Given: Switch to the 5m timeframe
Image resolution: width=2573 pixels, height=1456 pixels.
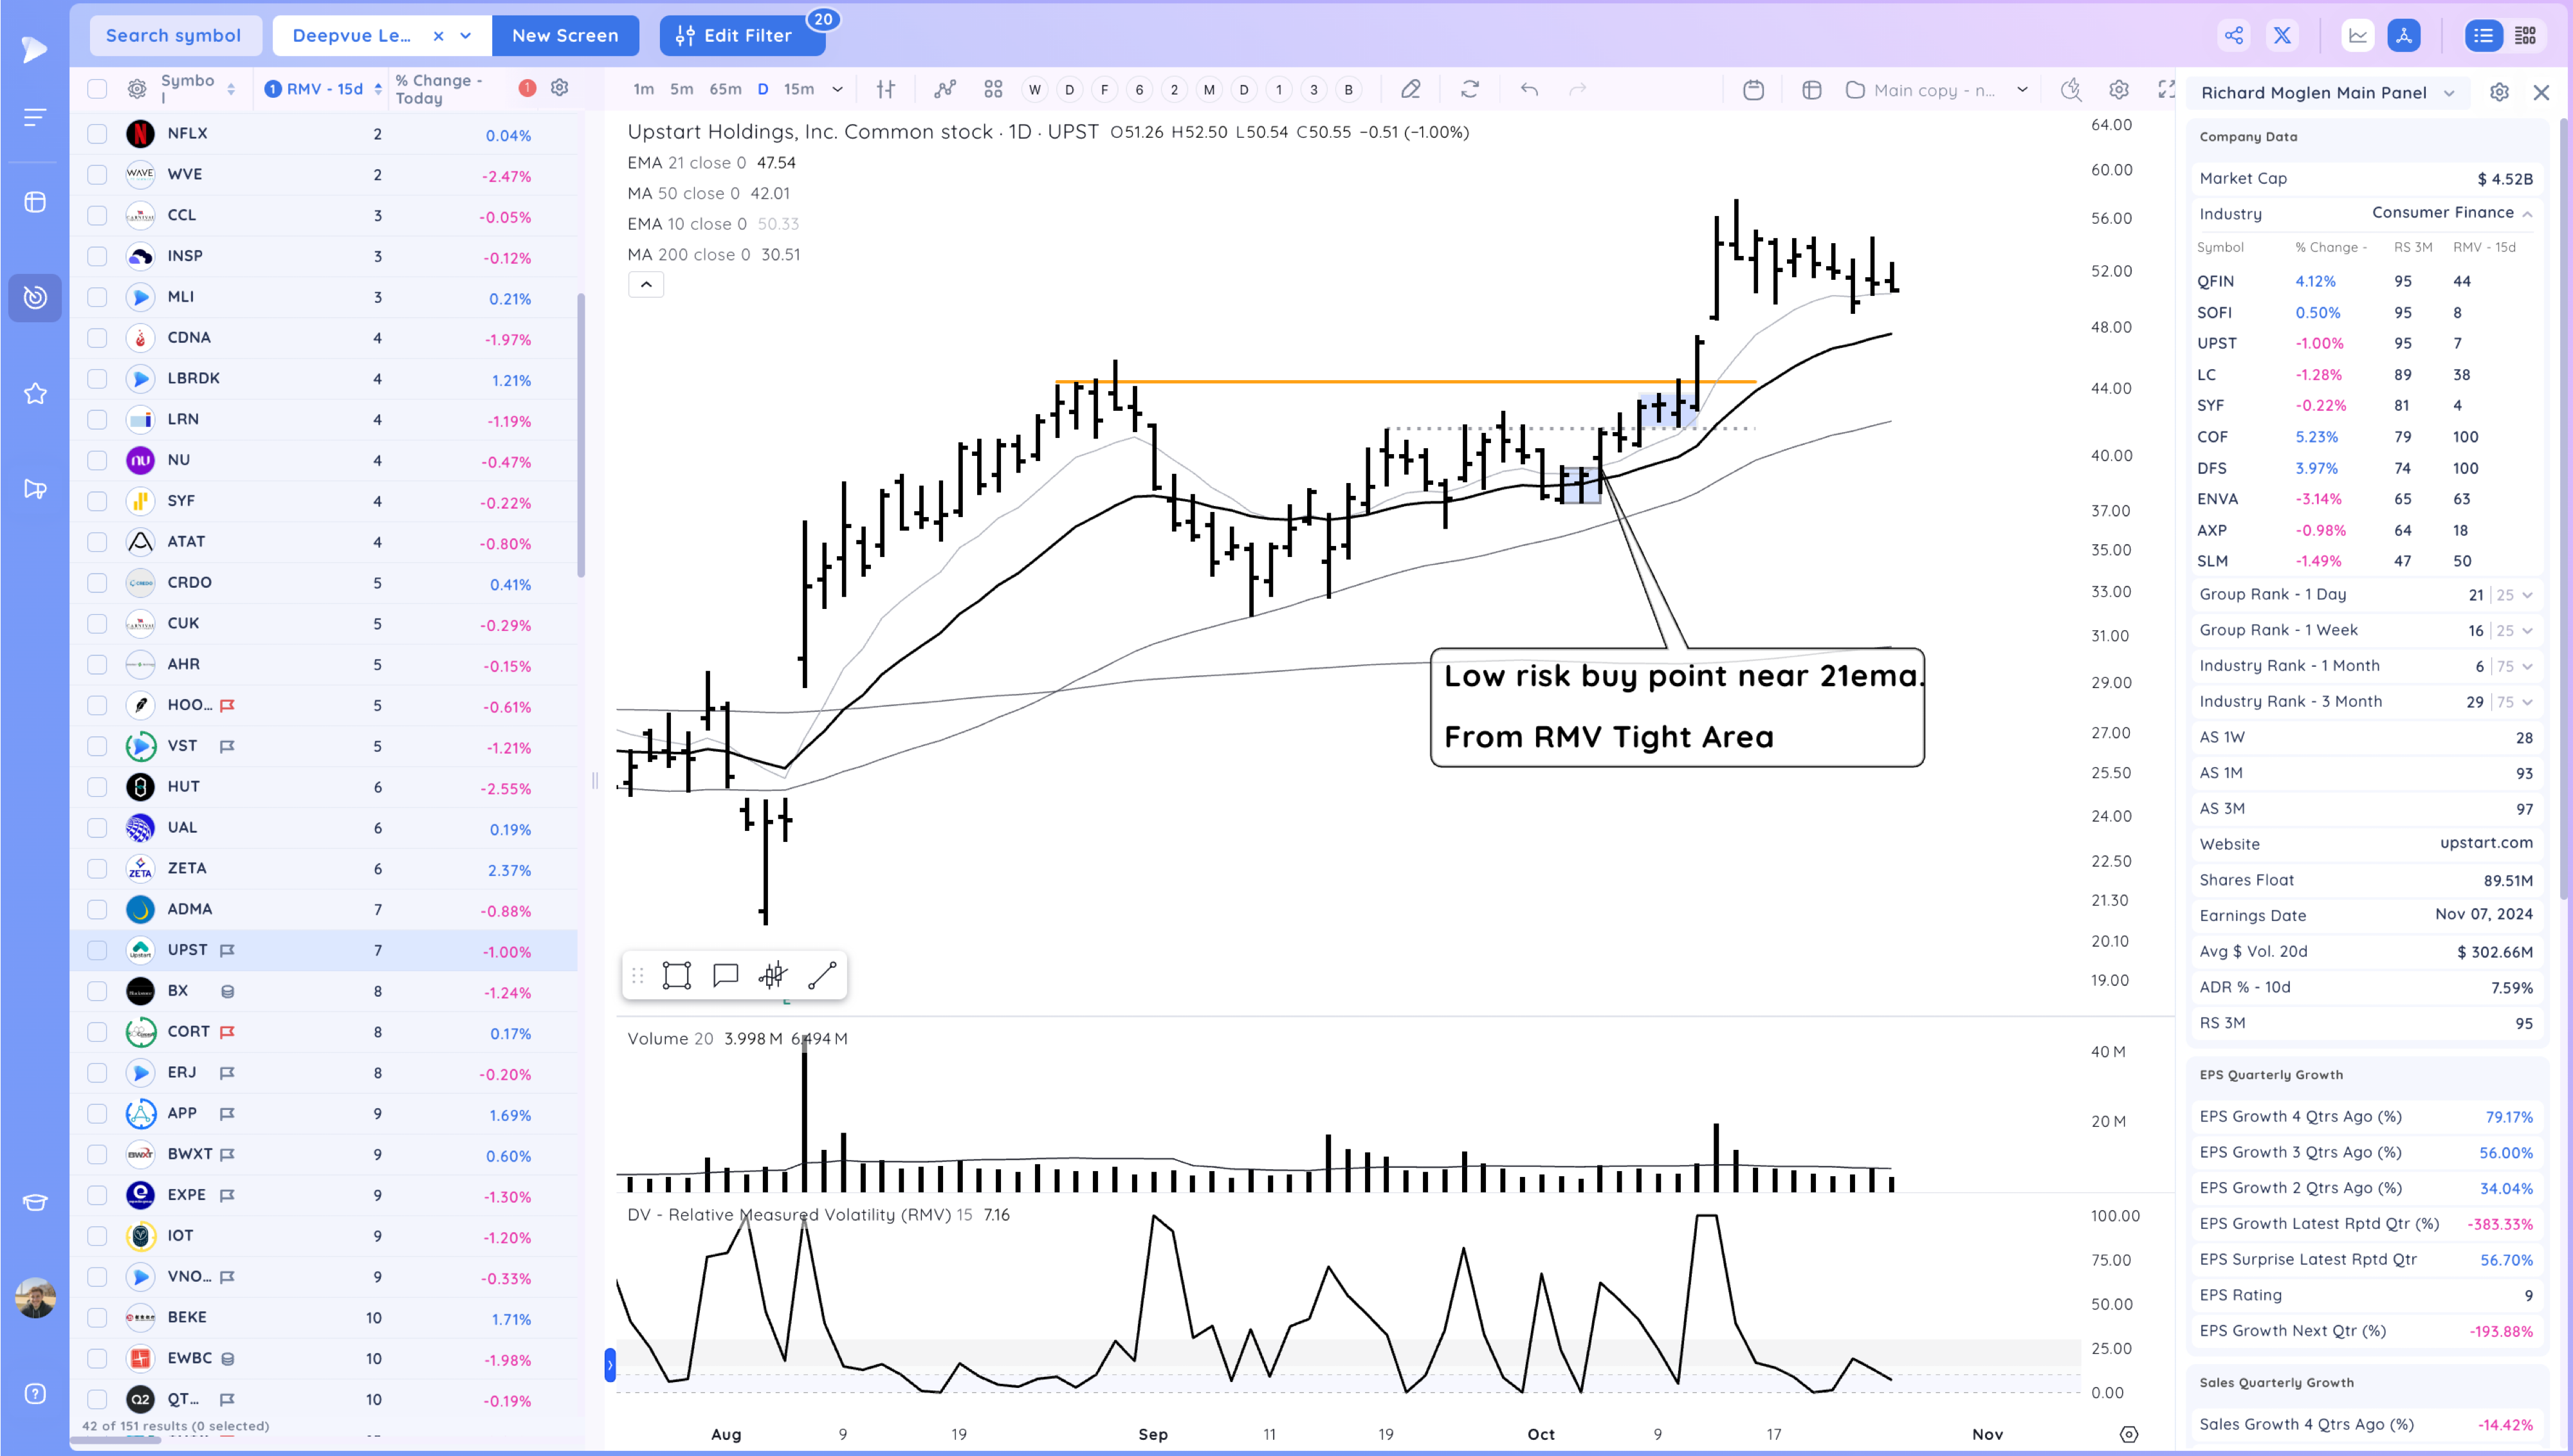Looking at the screenshot, I should coord(681,89).
